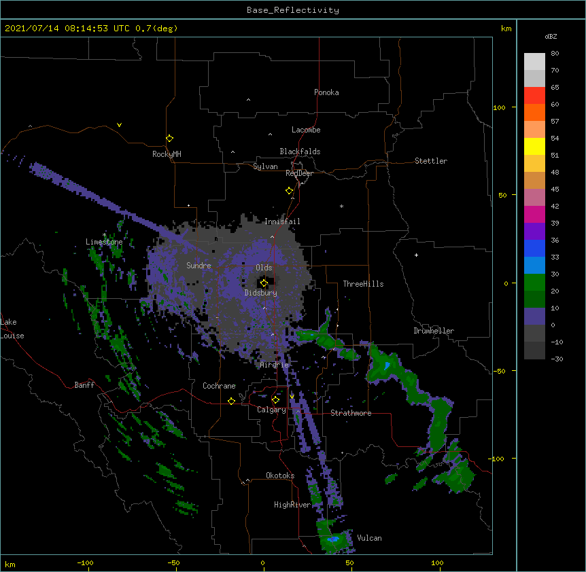586x572 pixels.
Task: Click the RedDeer label
Action: (299, 173)
